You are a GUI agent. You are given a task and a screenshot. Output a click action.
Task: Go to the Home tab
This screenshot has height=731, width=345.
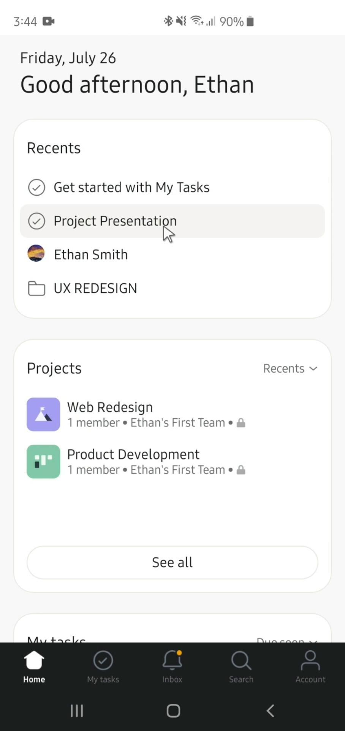(x=34, y=666)
